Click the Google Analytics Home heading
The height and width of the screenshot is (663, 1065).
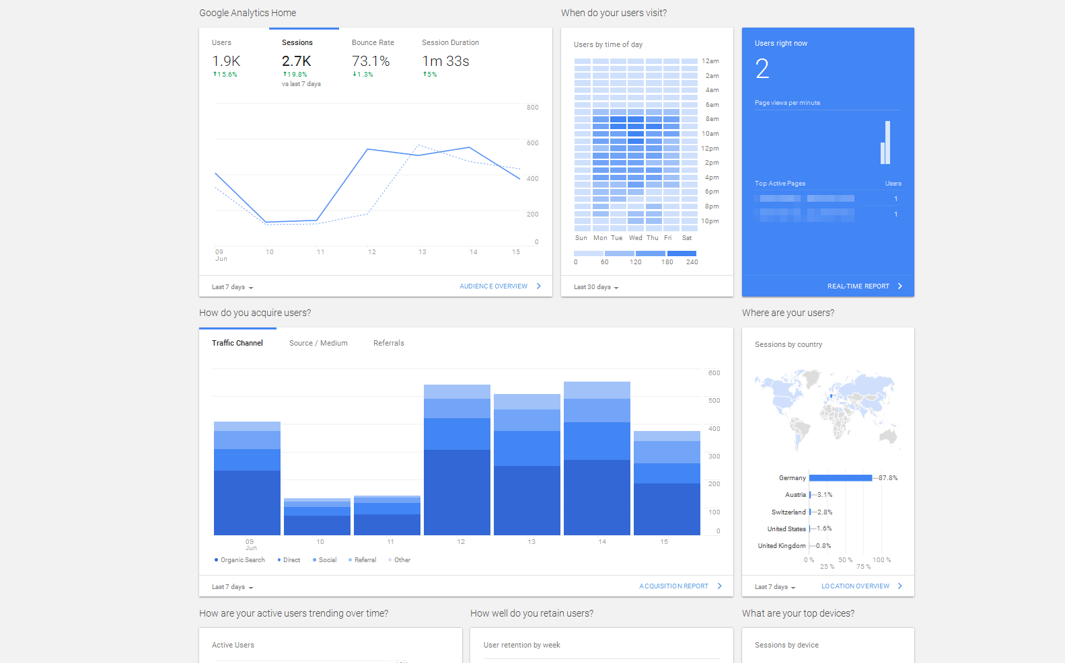pos(248,13)
